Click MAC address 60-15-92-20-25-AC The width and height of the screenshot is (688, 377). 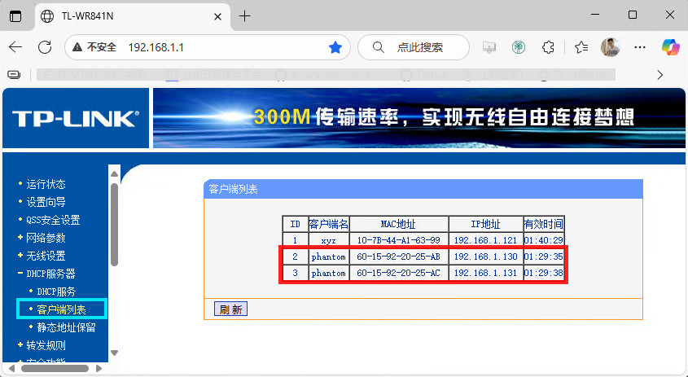coord(398,273)
